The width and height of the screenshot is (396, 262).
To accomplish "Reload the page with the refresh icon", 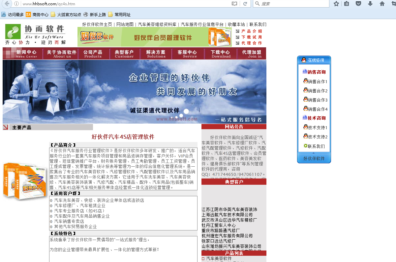I will [245, 4].
